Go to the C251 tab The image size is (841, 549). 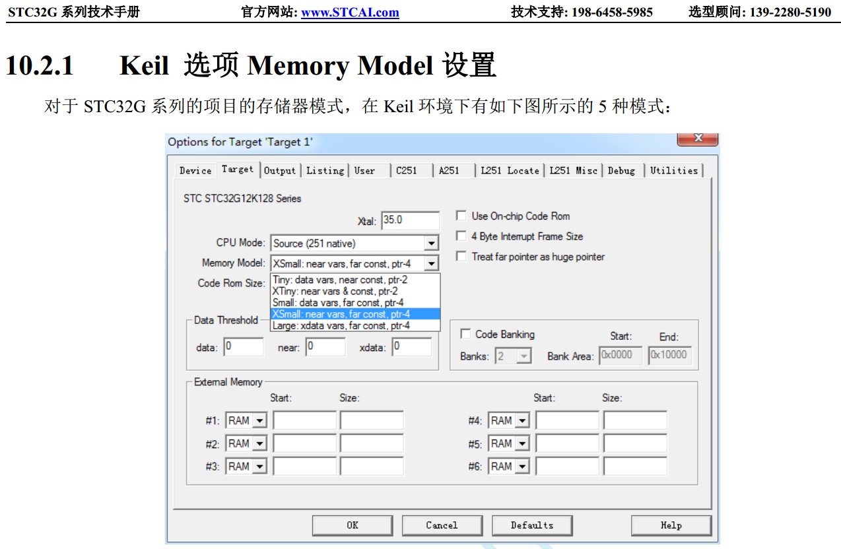(407, 170)
